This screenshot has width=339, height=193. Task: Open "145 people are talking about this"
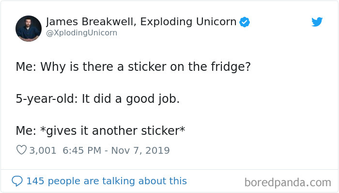[x=107, y=181]
